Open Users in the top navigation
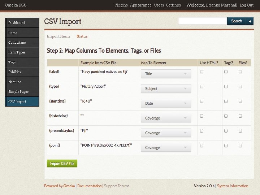This screenshot has width=260, height=195. click(x=159, y=5)
